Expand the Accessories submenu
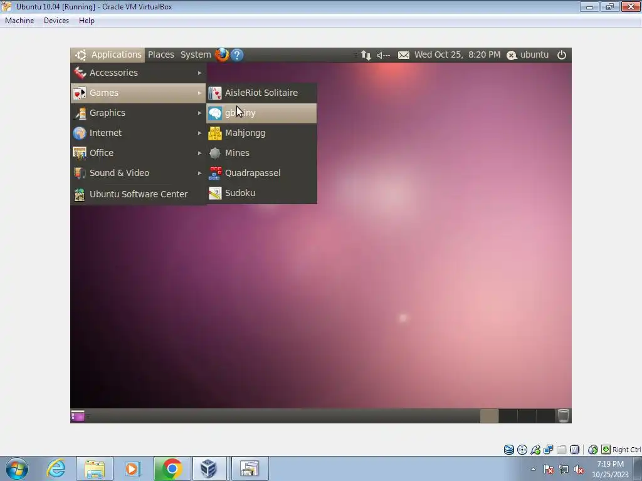 click(139, 73)
